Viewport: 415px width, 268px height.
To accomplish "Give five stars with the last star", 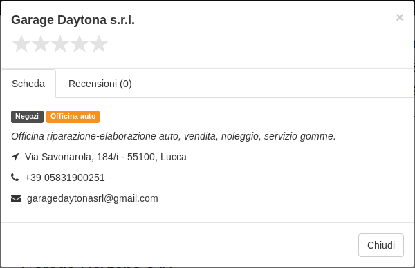I will click(x=99, y=44).
